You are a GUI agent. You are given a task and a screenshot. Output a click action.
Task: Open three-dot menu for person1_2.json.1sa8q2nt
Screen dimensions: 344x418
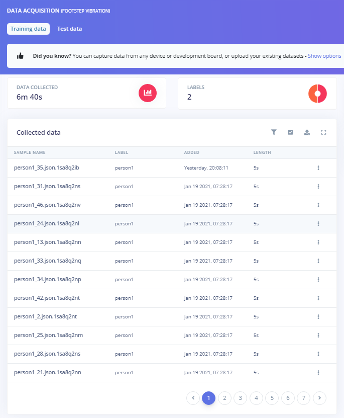(318, 317)
